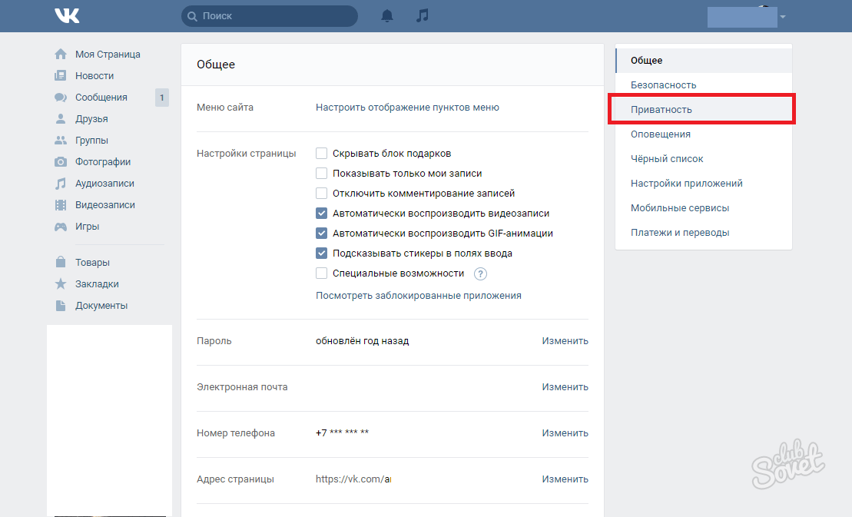Select Чёрный список in settings menu
852x517 pixels.
[667, 159]
